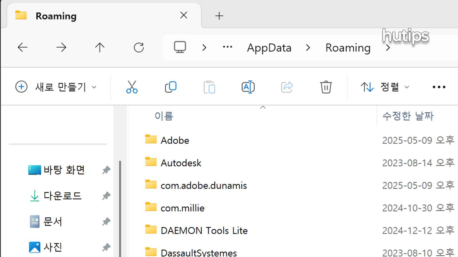The width and height of the screenshot is (458, 257).
Task: Sort by the 수정한 날짜 column header
Action: [x=408, y=116]
